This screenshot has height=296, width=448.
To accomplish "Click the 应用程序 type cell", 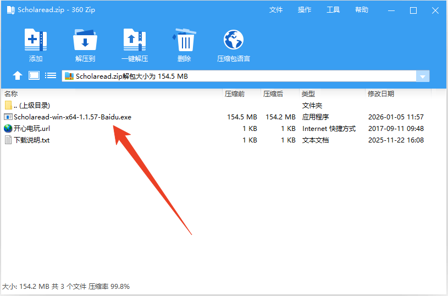I will tap(316, 117).
